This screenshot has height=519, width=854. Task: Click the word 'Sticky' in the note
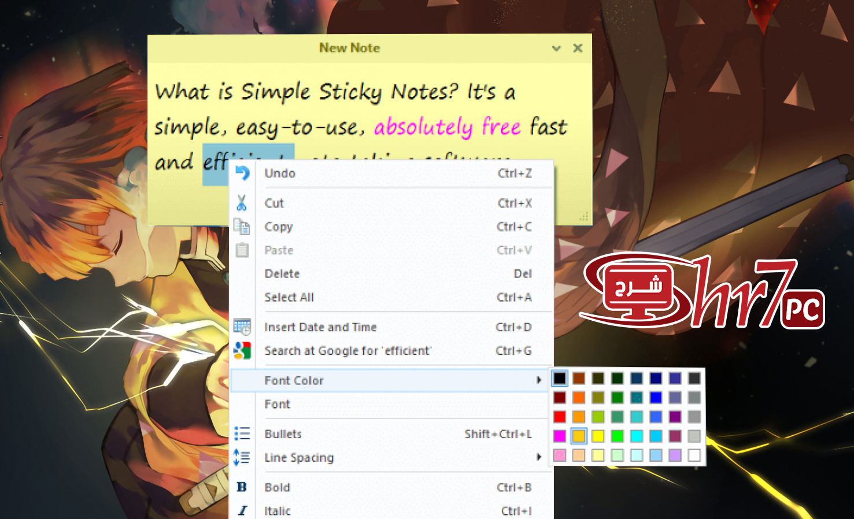(x=350, y=92)
